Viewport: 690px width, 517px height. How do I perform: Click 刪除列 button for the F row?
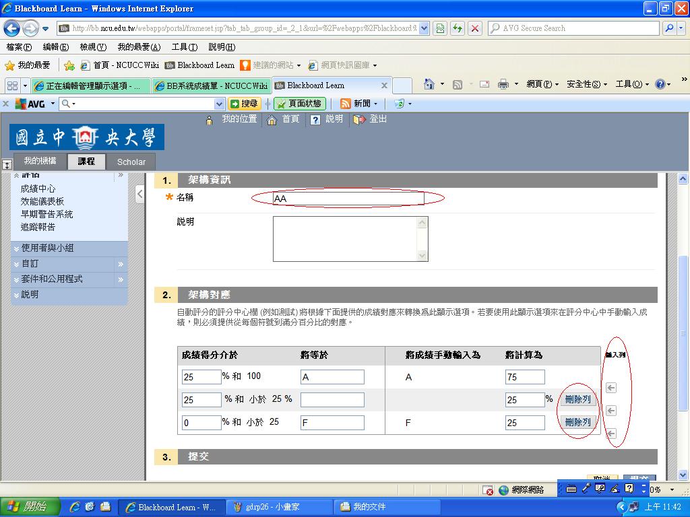[x=577, y=422]
